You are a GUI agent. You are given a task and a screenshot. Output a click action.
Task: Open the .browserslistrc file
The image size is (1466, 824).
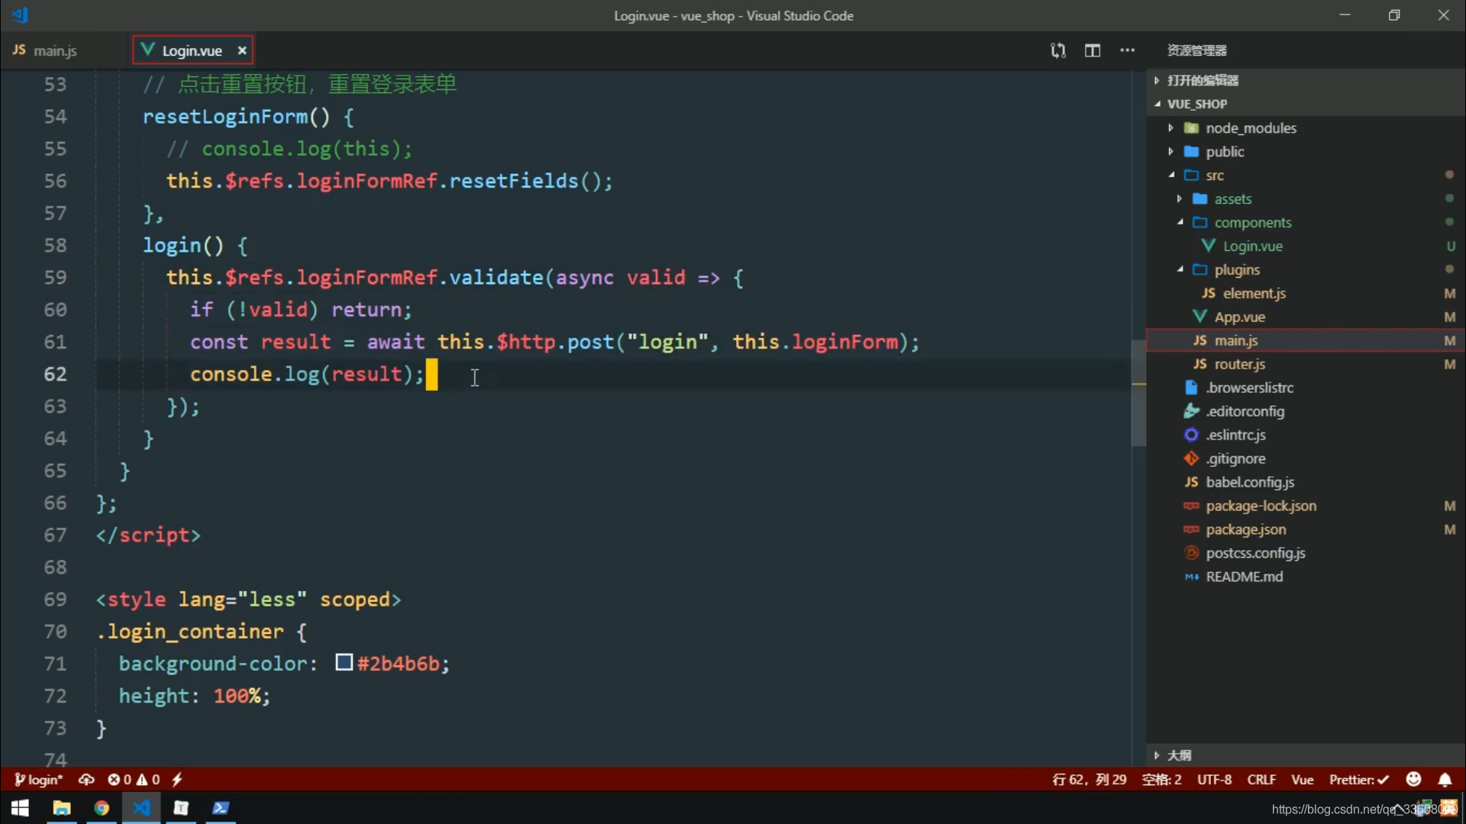[x=1306, y=388]
